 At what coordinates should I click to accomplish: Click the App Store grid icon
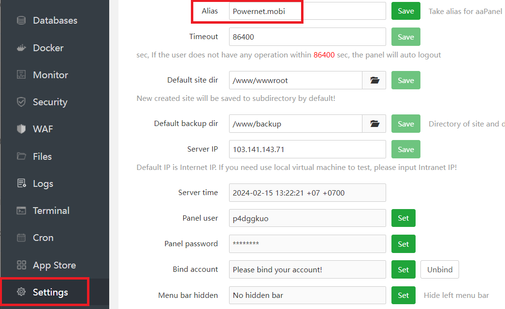[x=21, y=265]
